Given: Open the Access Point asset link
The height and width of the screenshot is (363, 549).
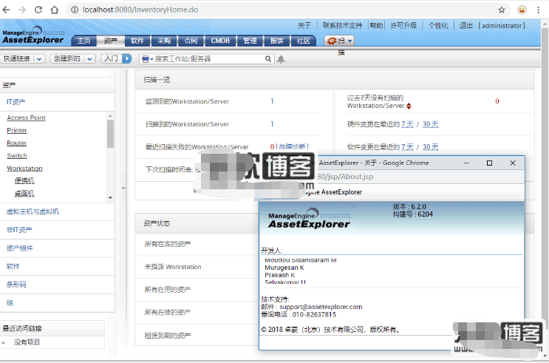Looking at the screenshot, I should [x=27, y=118].
